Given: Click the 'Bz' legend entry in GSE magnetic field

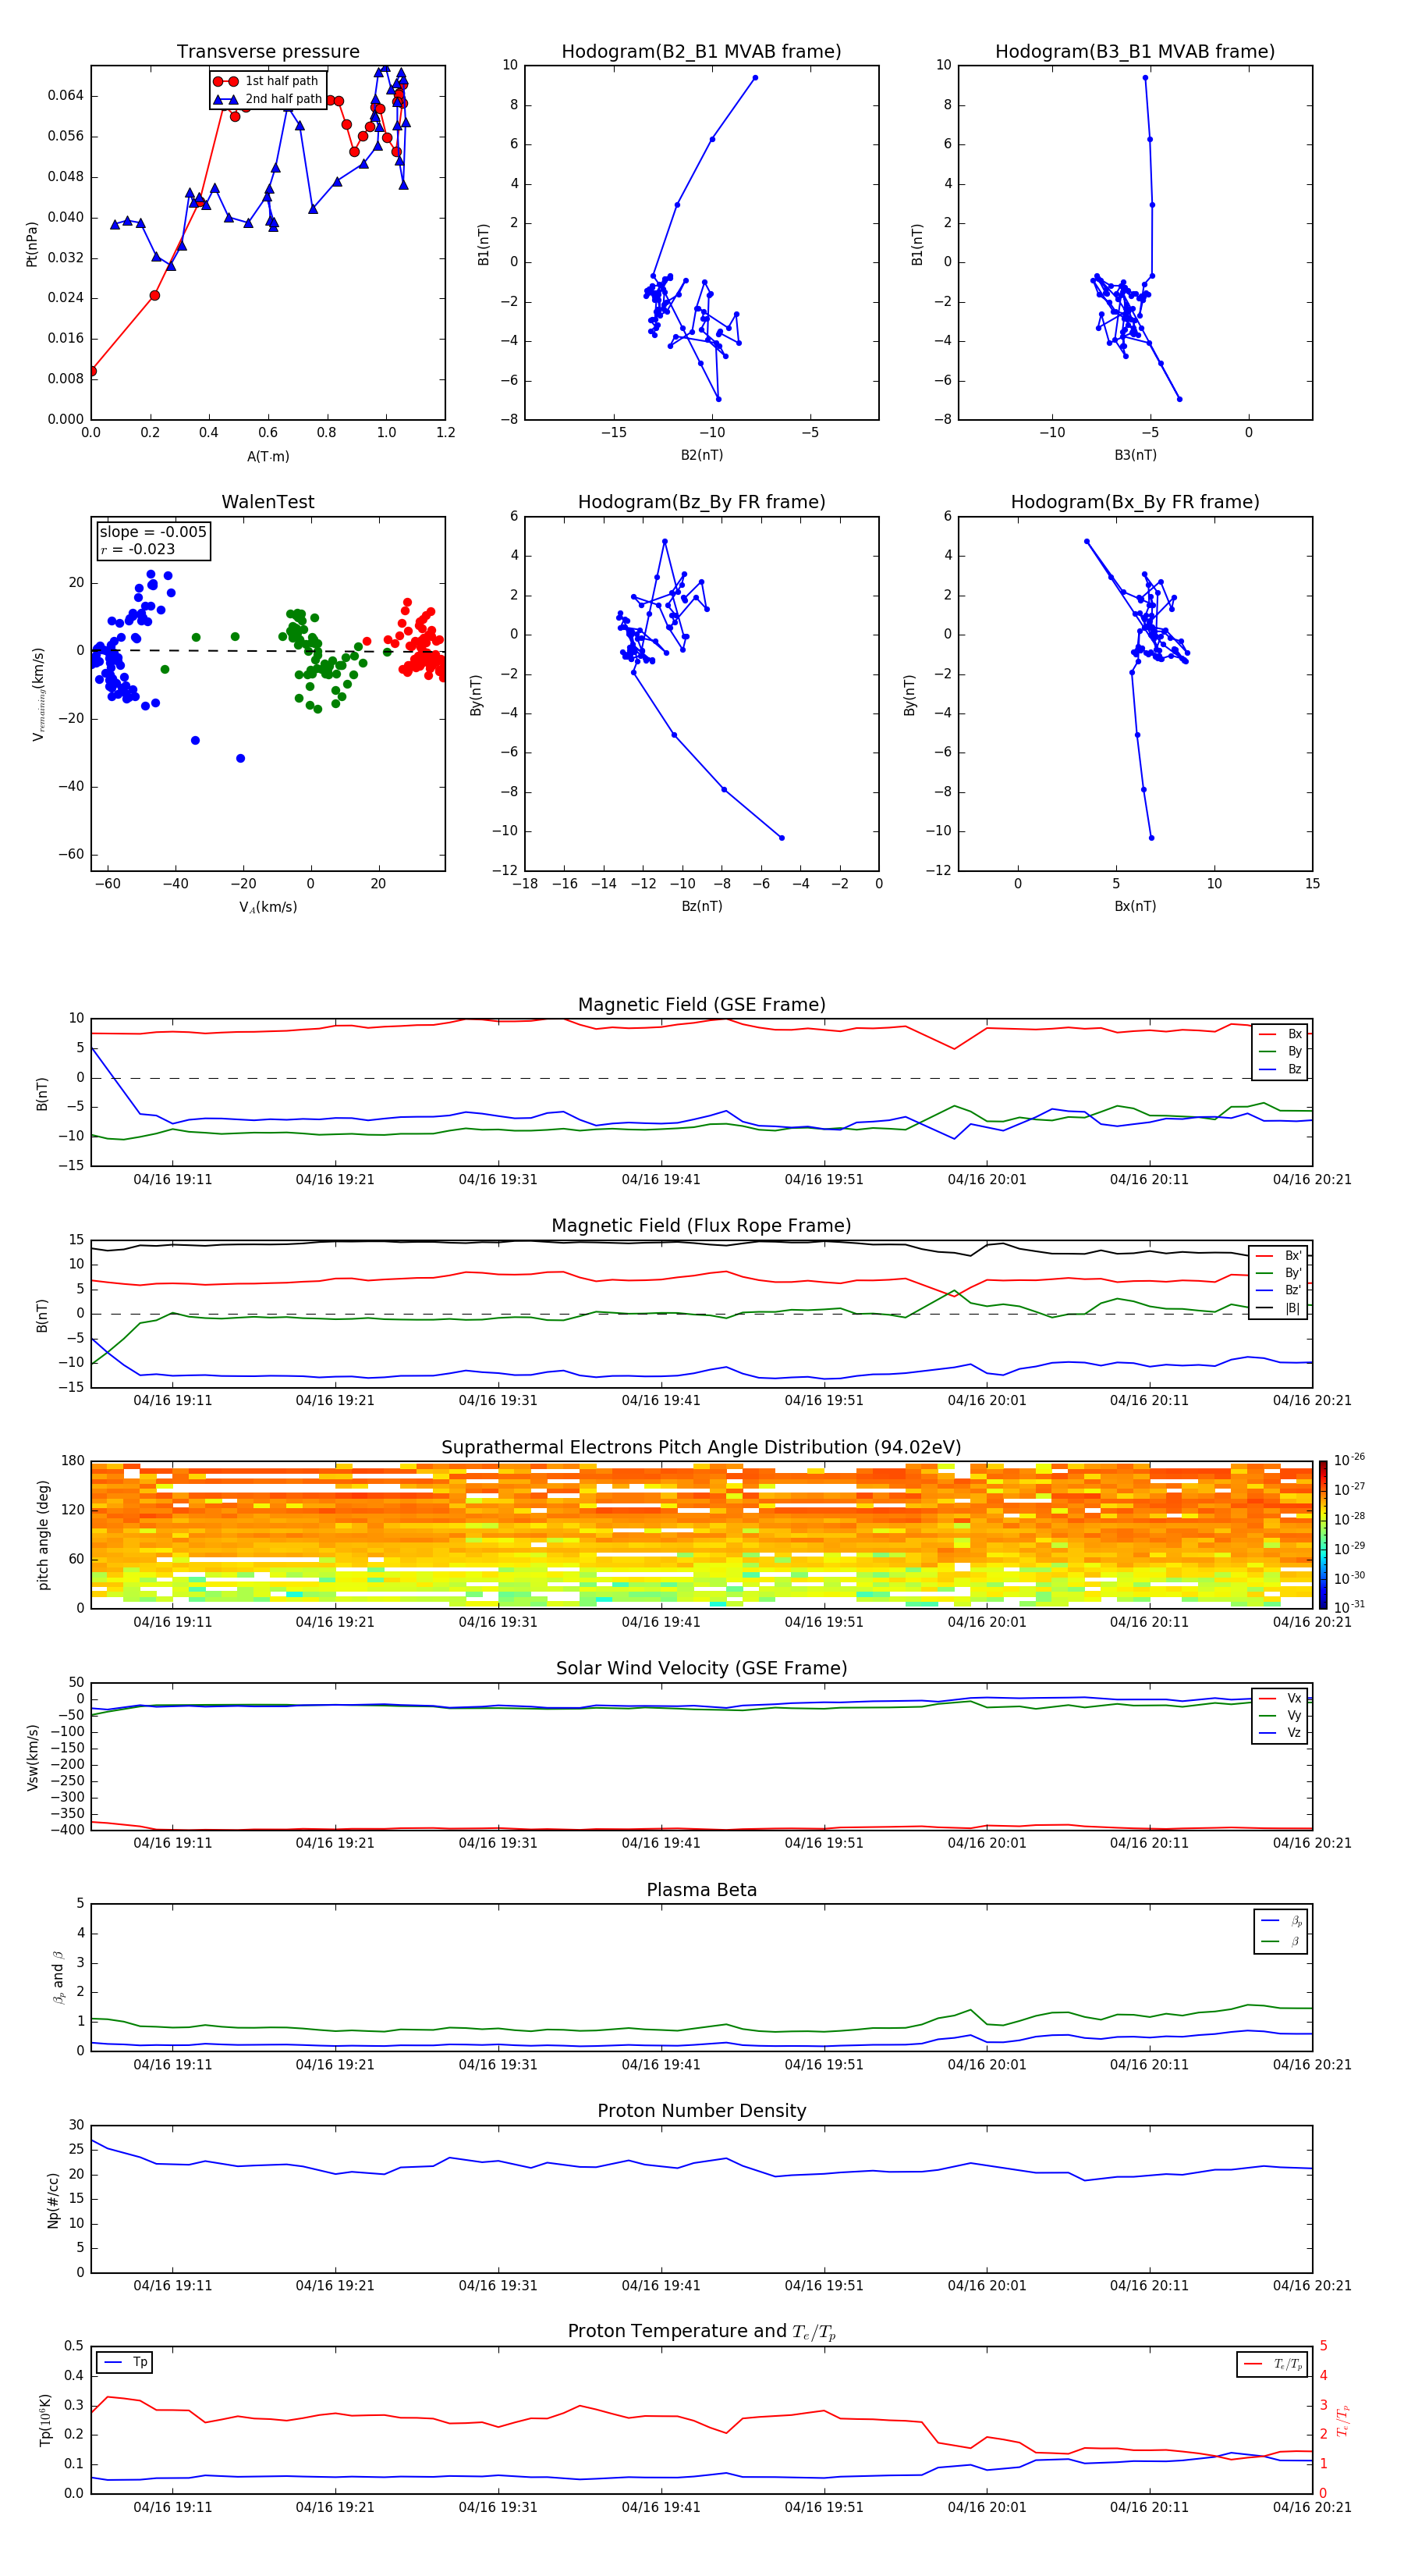Looking at the screenshot, I should pyautogui.click(x=1280, y=1069).
